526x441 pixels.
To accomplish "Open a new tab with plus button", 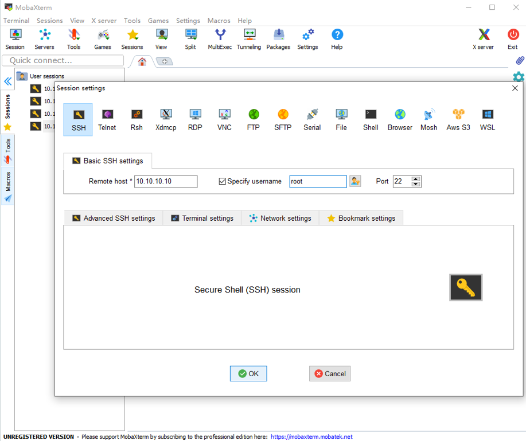I will click(x=165, y=62).
